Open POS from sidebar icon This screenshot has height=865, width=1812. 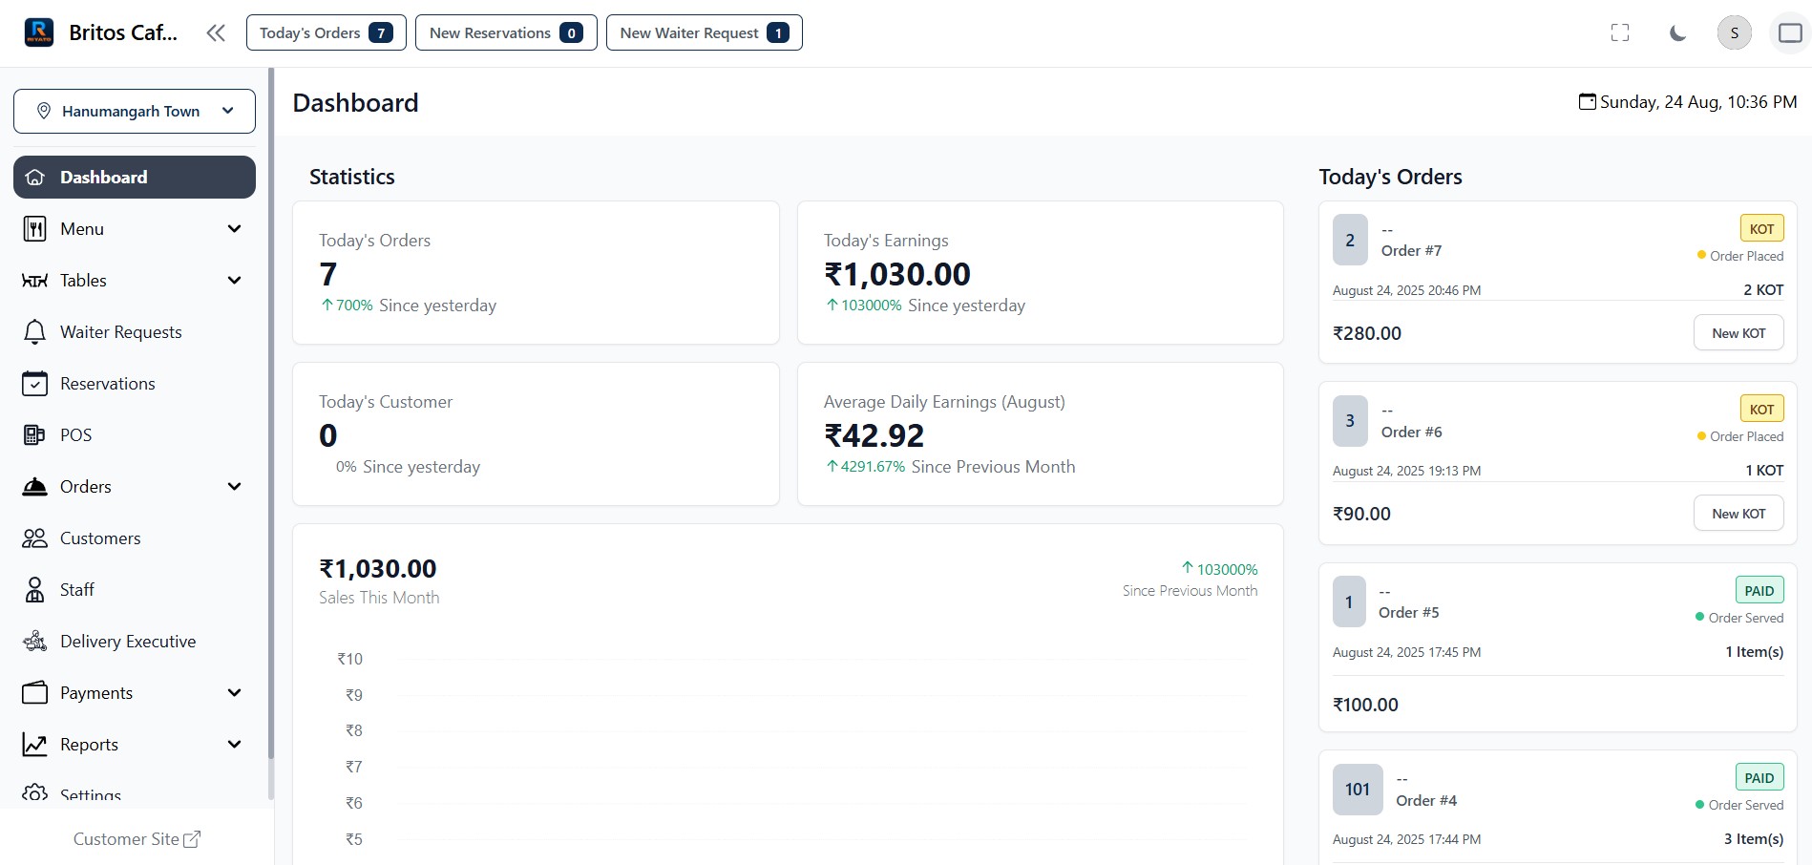point(34,435)
